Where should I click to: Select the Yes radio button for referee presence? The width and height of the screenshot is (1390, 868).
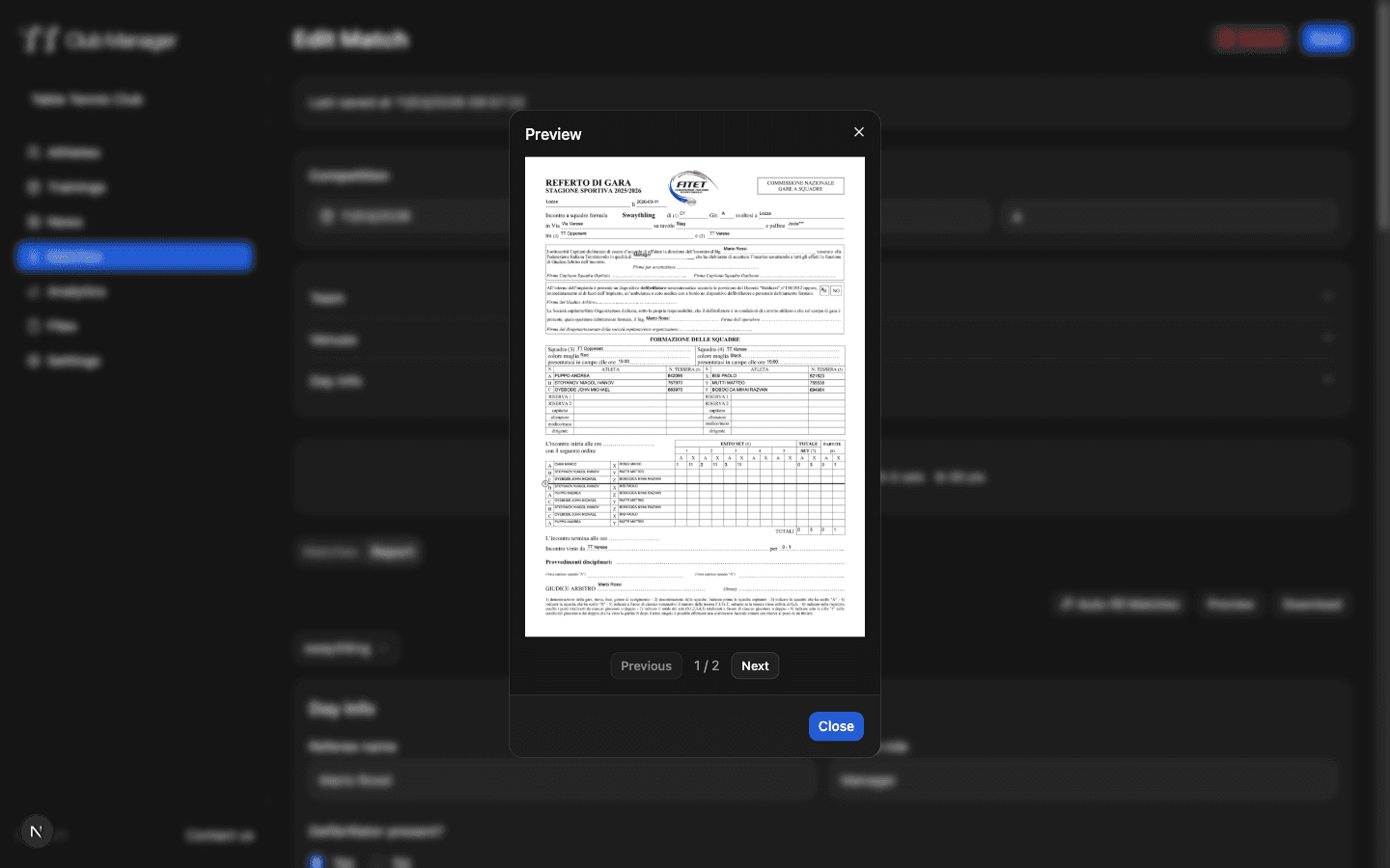pyautogui.click(x=317, y=861)
